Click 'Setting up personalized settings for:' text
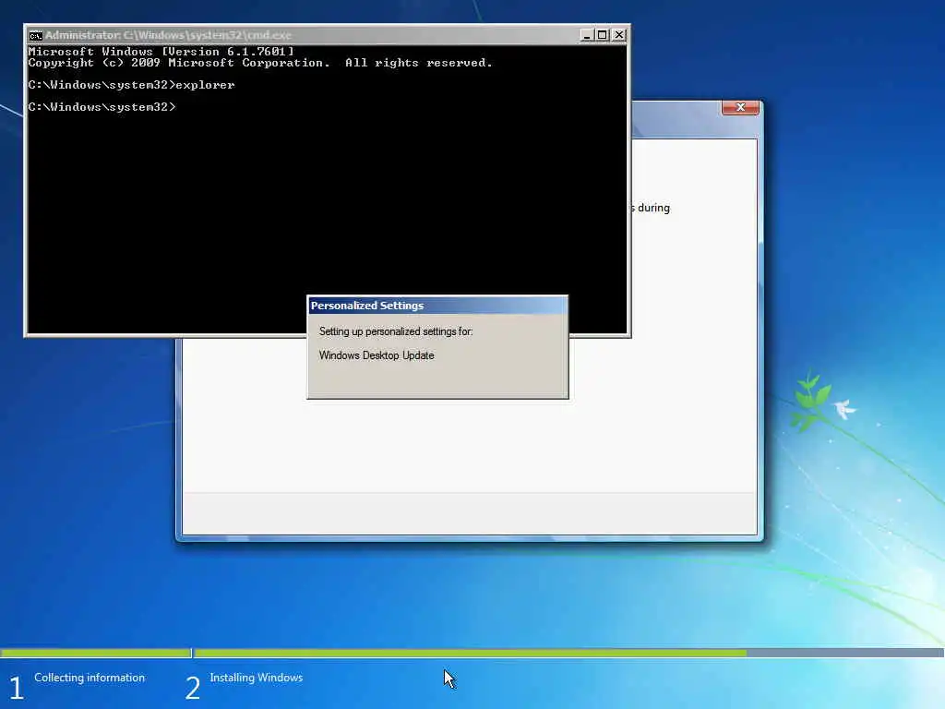945x709 pixels. click(396, 331)
